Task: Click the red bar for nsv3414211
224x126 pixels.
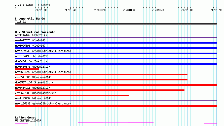Action: [x=100, y=90]
